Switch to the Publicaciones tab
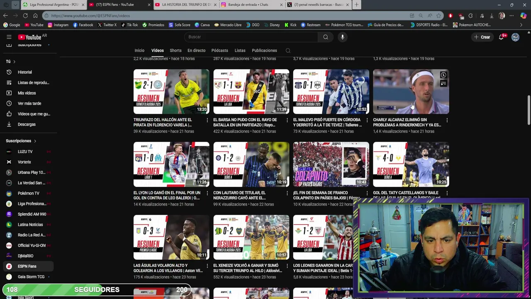Screen dimensions: 531x299 (264, 51)
